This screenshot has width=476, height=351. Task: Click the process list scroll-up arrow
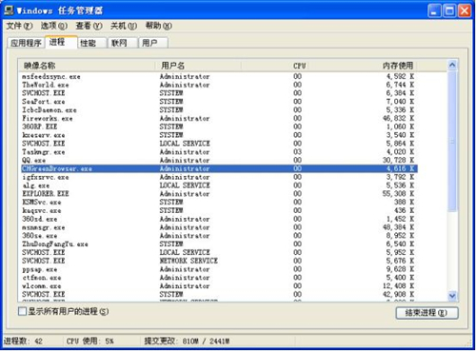tap(452, 66)
